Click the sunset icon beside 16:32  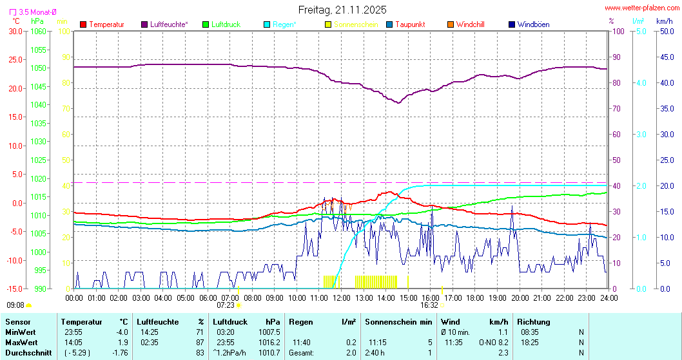coord(443,305)
